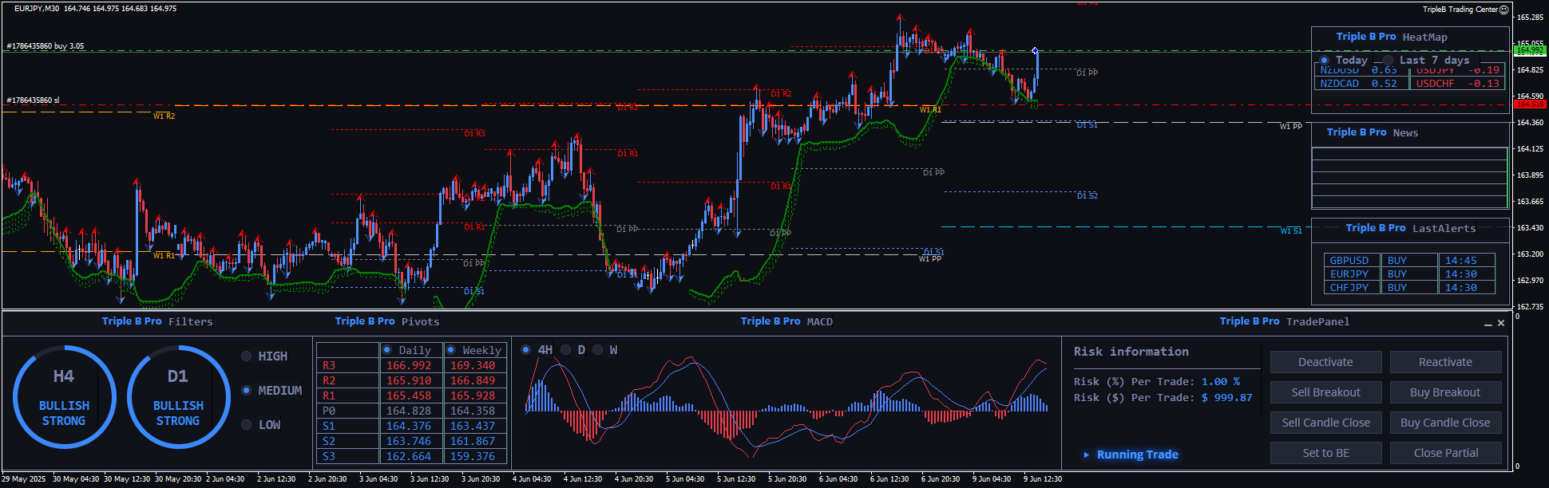Image resolution: width=1549 pixels, height=488 pixels.
Task: Click the H4 bullish strong trend gauge
Action: pos(64,397)
